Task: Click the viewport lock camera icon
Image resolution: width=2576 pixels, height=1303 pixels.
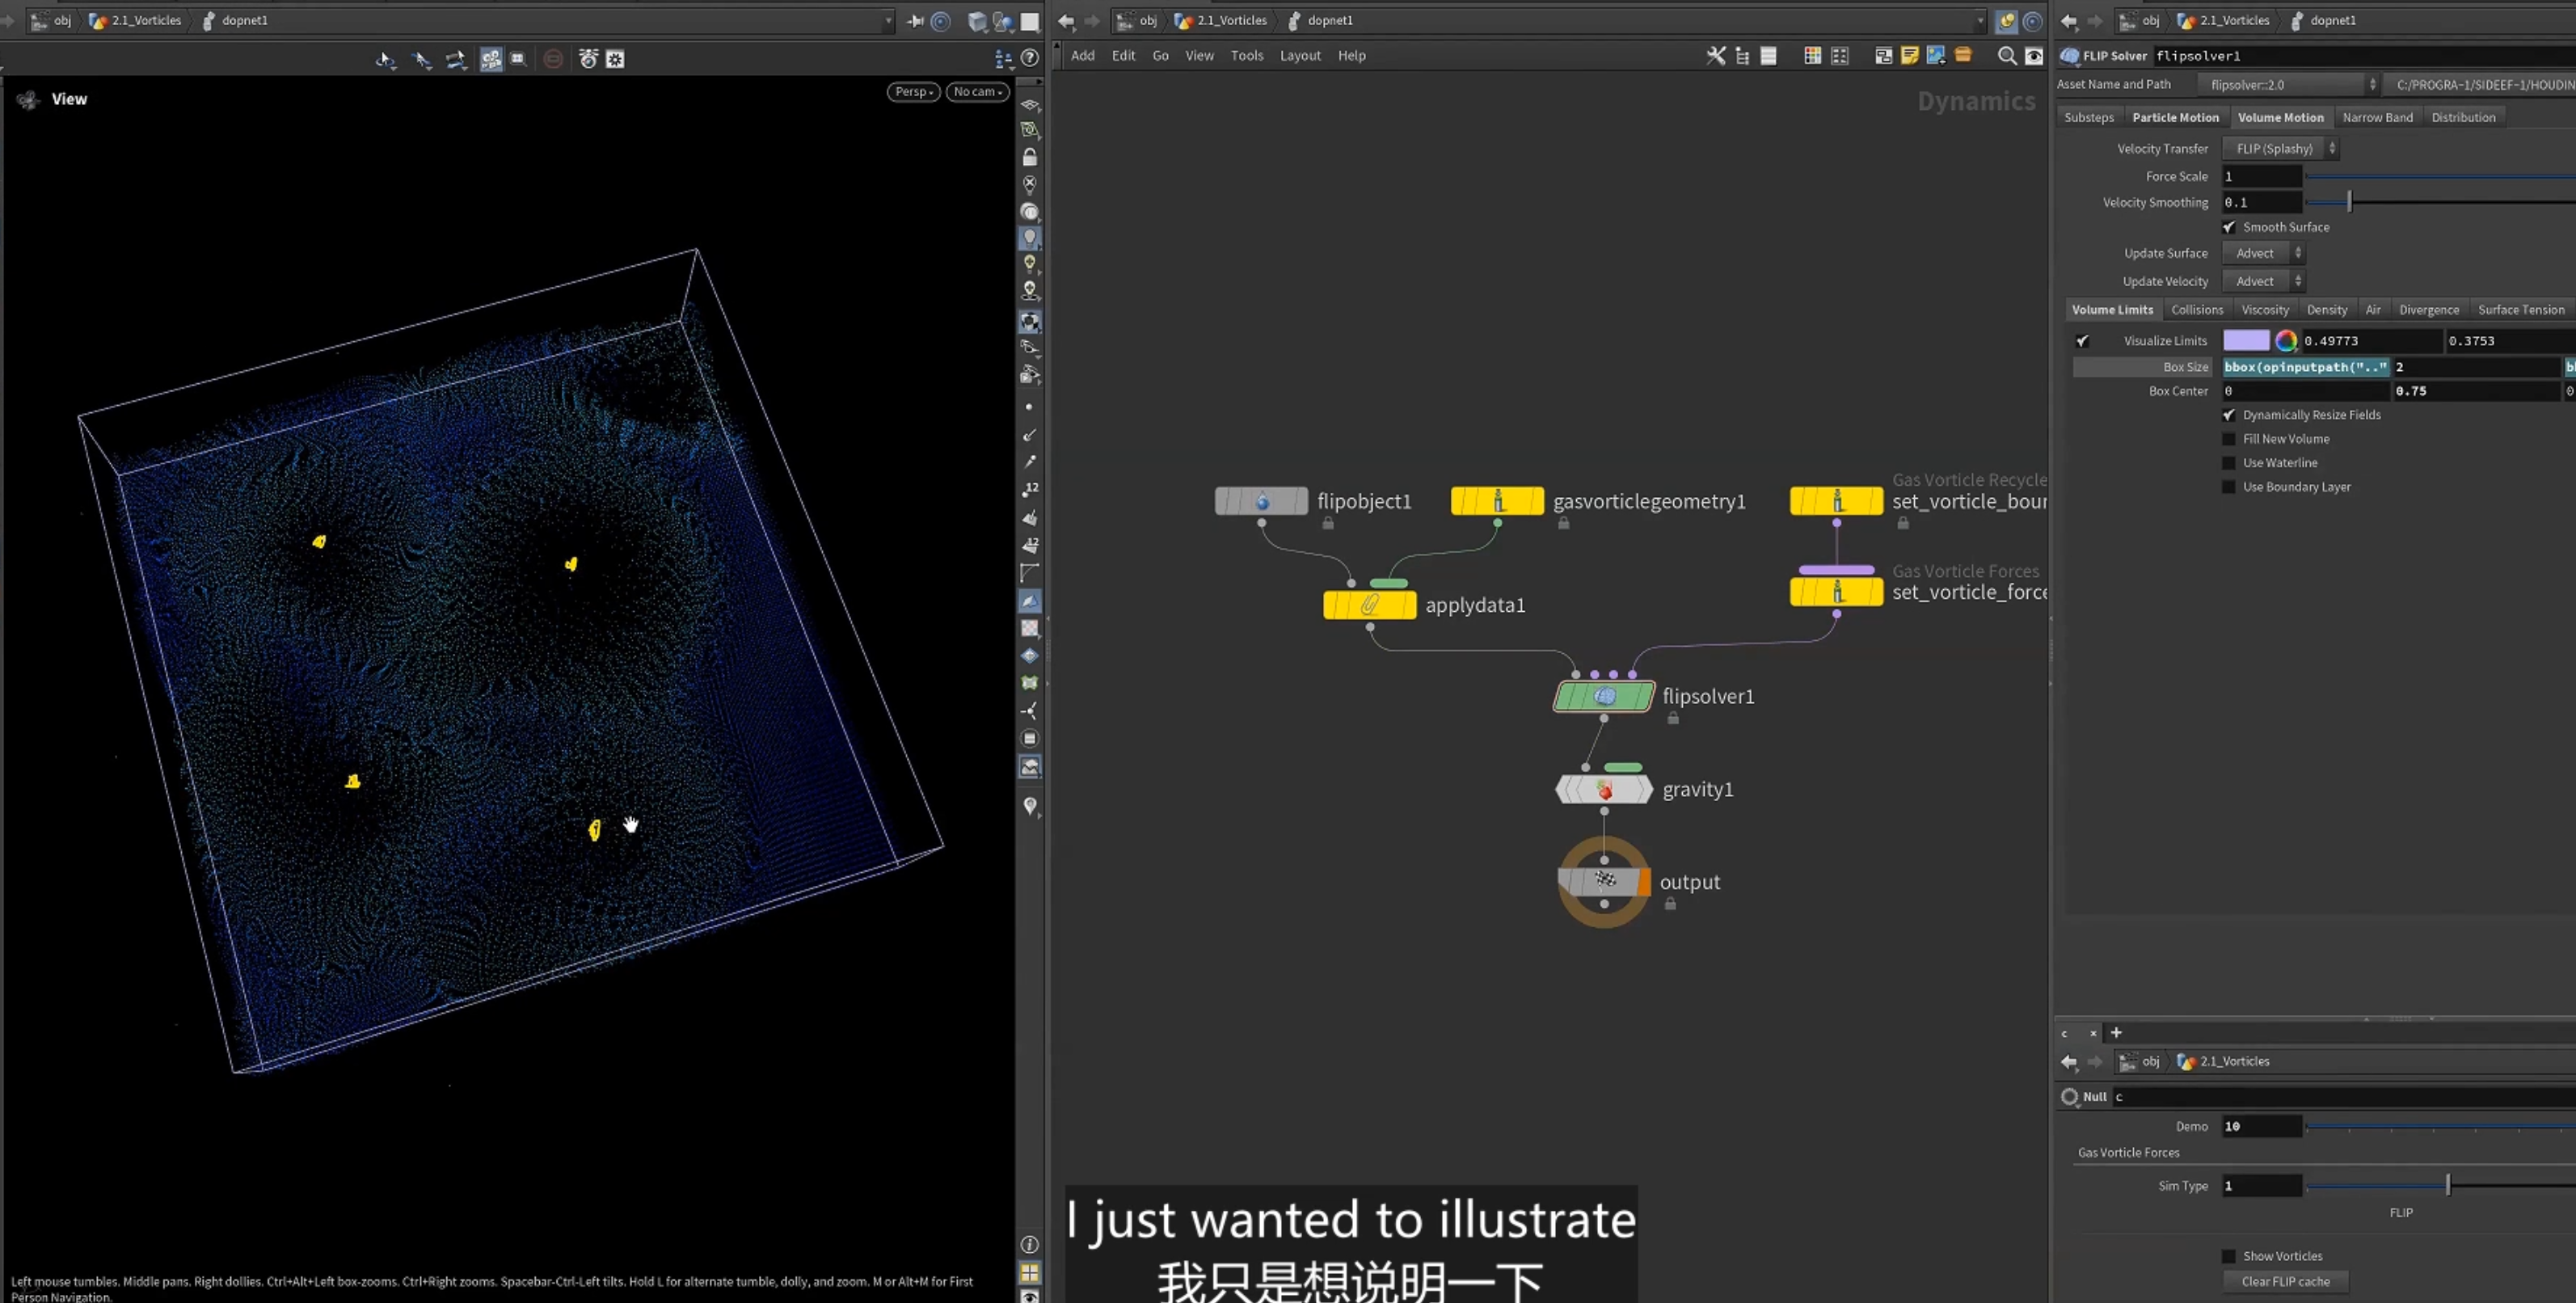Action: point(1029,157)
